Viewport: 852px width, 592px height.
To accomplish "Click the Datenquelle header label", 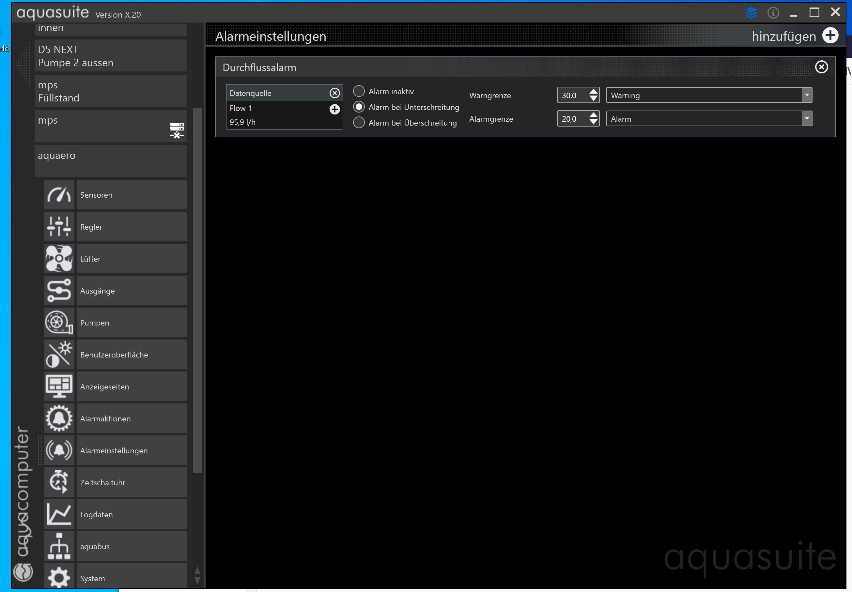I will [251, 93].
